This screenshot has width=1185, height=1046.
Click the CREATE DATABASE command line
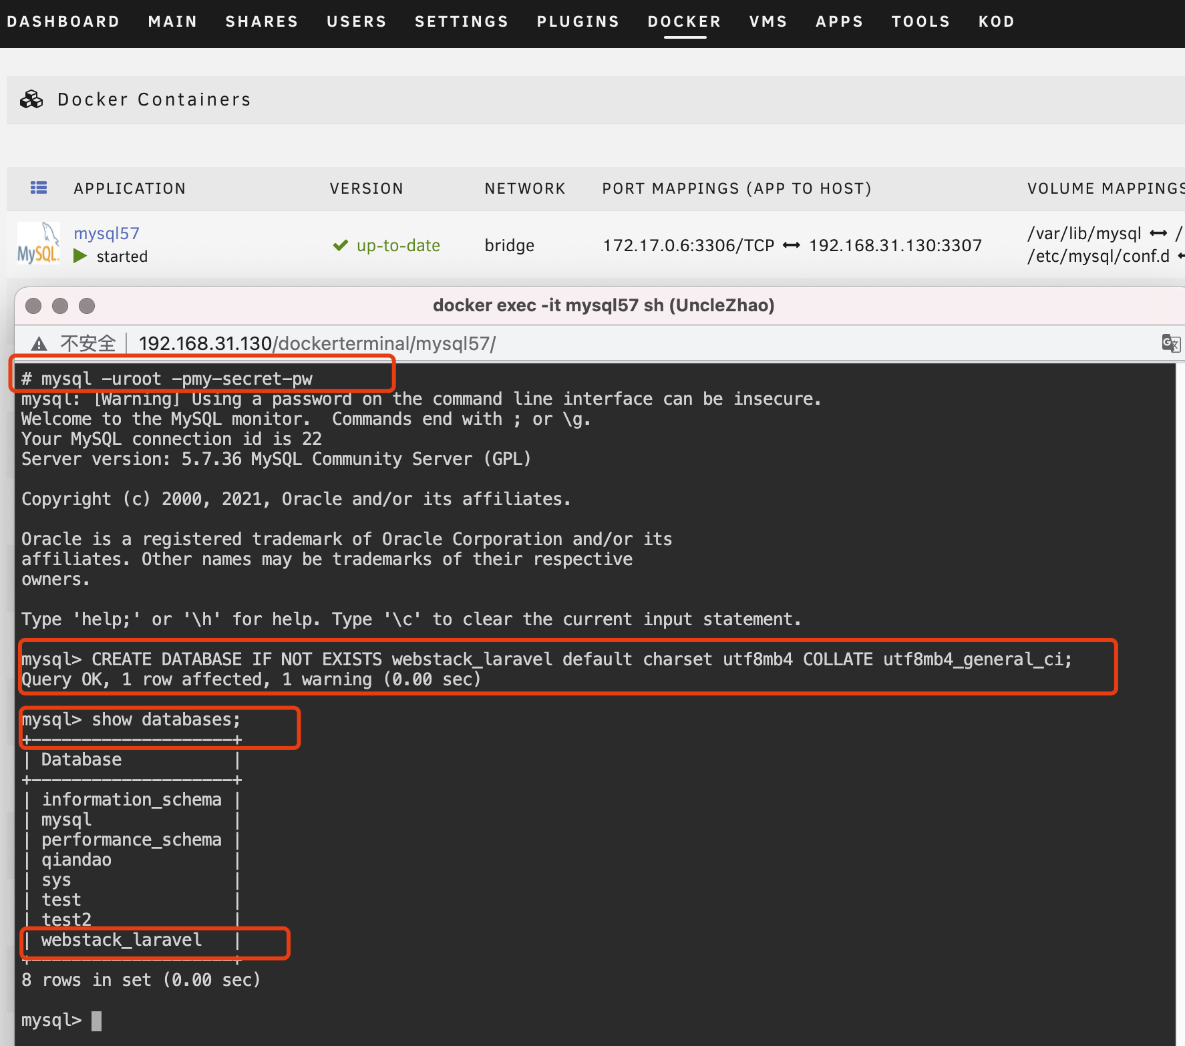coord(546,659)
